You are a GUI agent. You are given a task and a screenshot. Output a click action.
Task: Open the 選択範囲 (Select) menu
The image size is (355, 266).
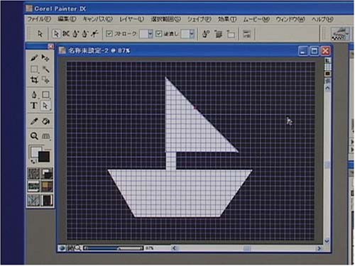click(x=166, y=19)
